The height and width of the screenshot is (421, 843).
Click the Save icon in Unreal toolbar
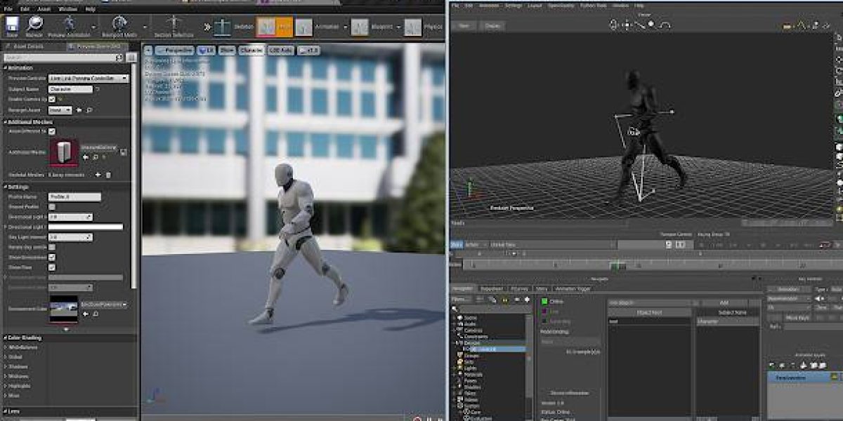12,26
